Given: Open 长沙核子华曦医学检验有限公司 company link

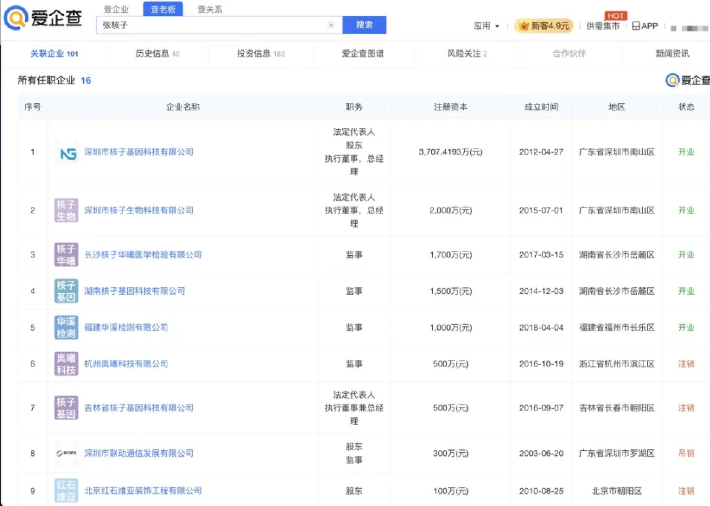Looking at the screenshot, I should pyautogui.click(x=143, y=254).
